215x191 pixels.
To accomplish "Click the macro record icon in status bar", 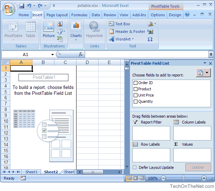I will [x=23, y=178].
